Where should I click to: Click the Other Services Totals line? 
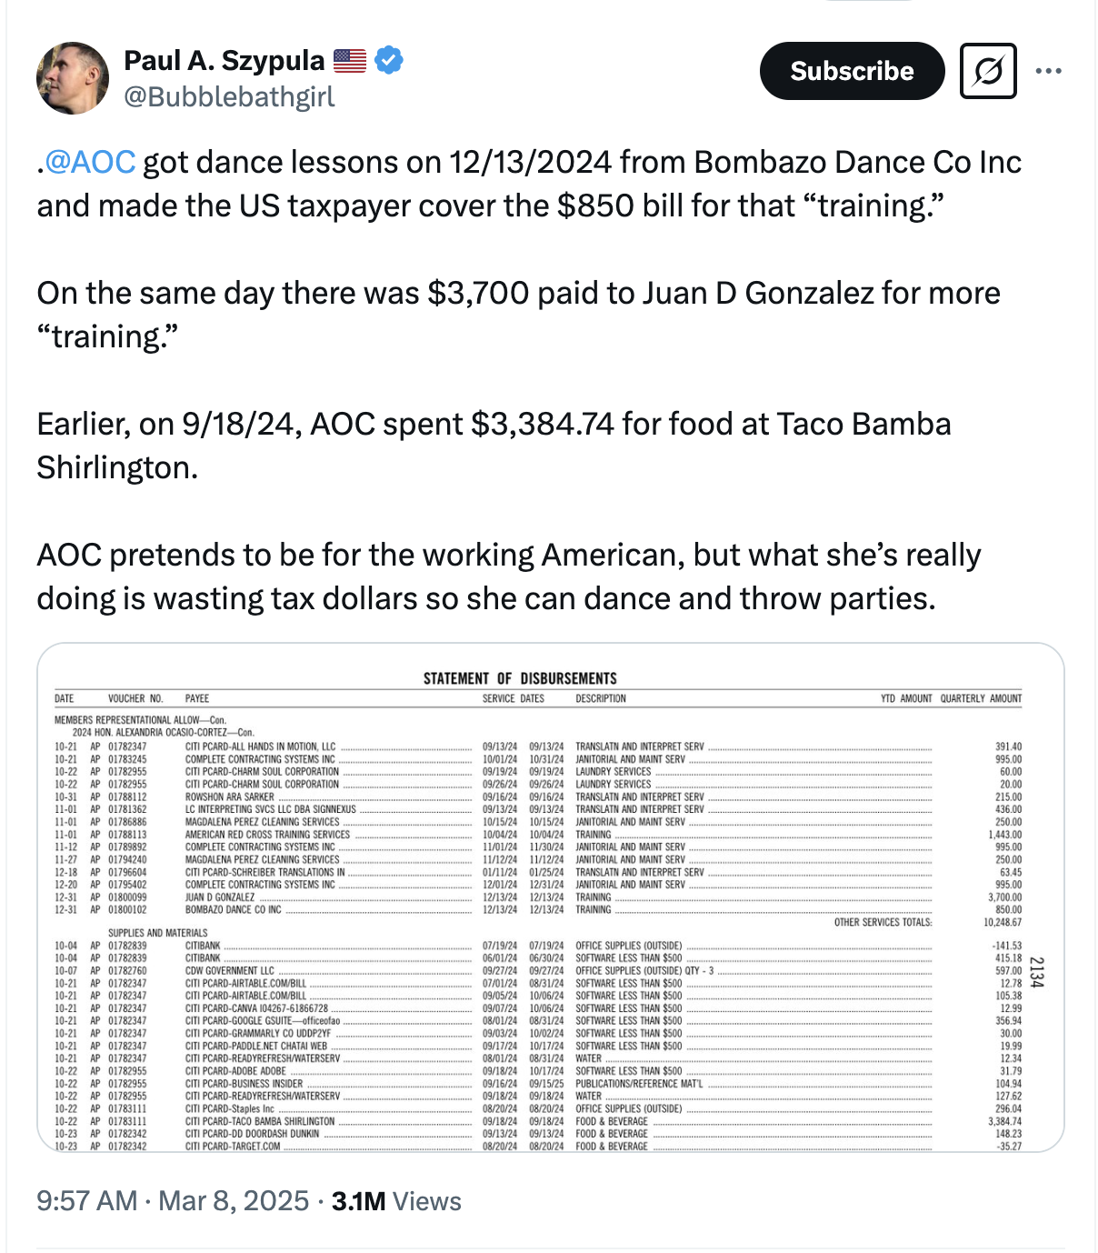pos(927,922)
